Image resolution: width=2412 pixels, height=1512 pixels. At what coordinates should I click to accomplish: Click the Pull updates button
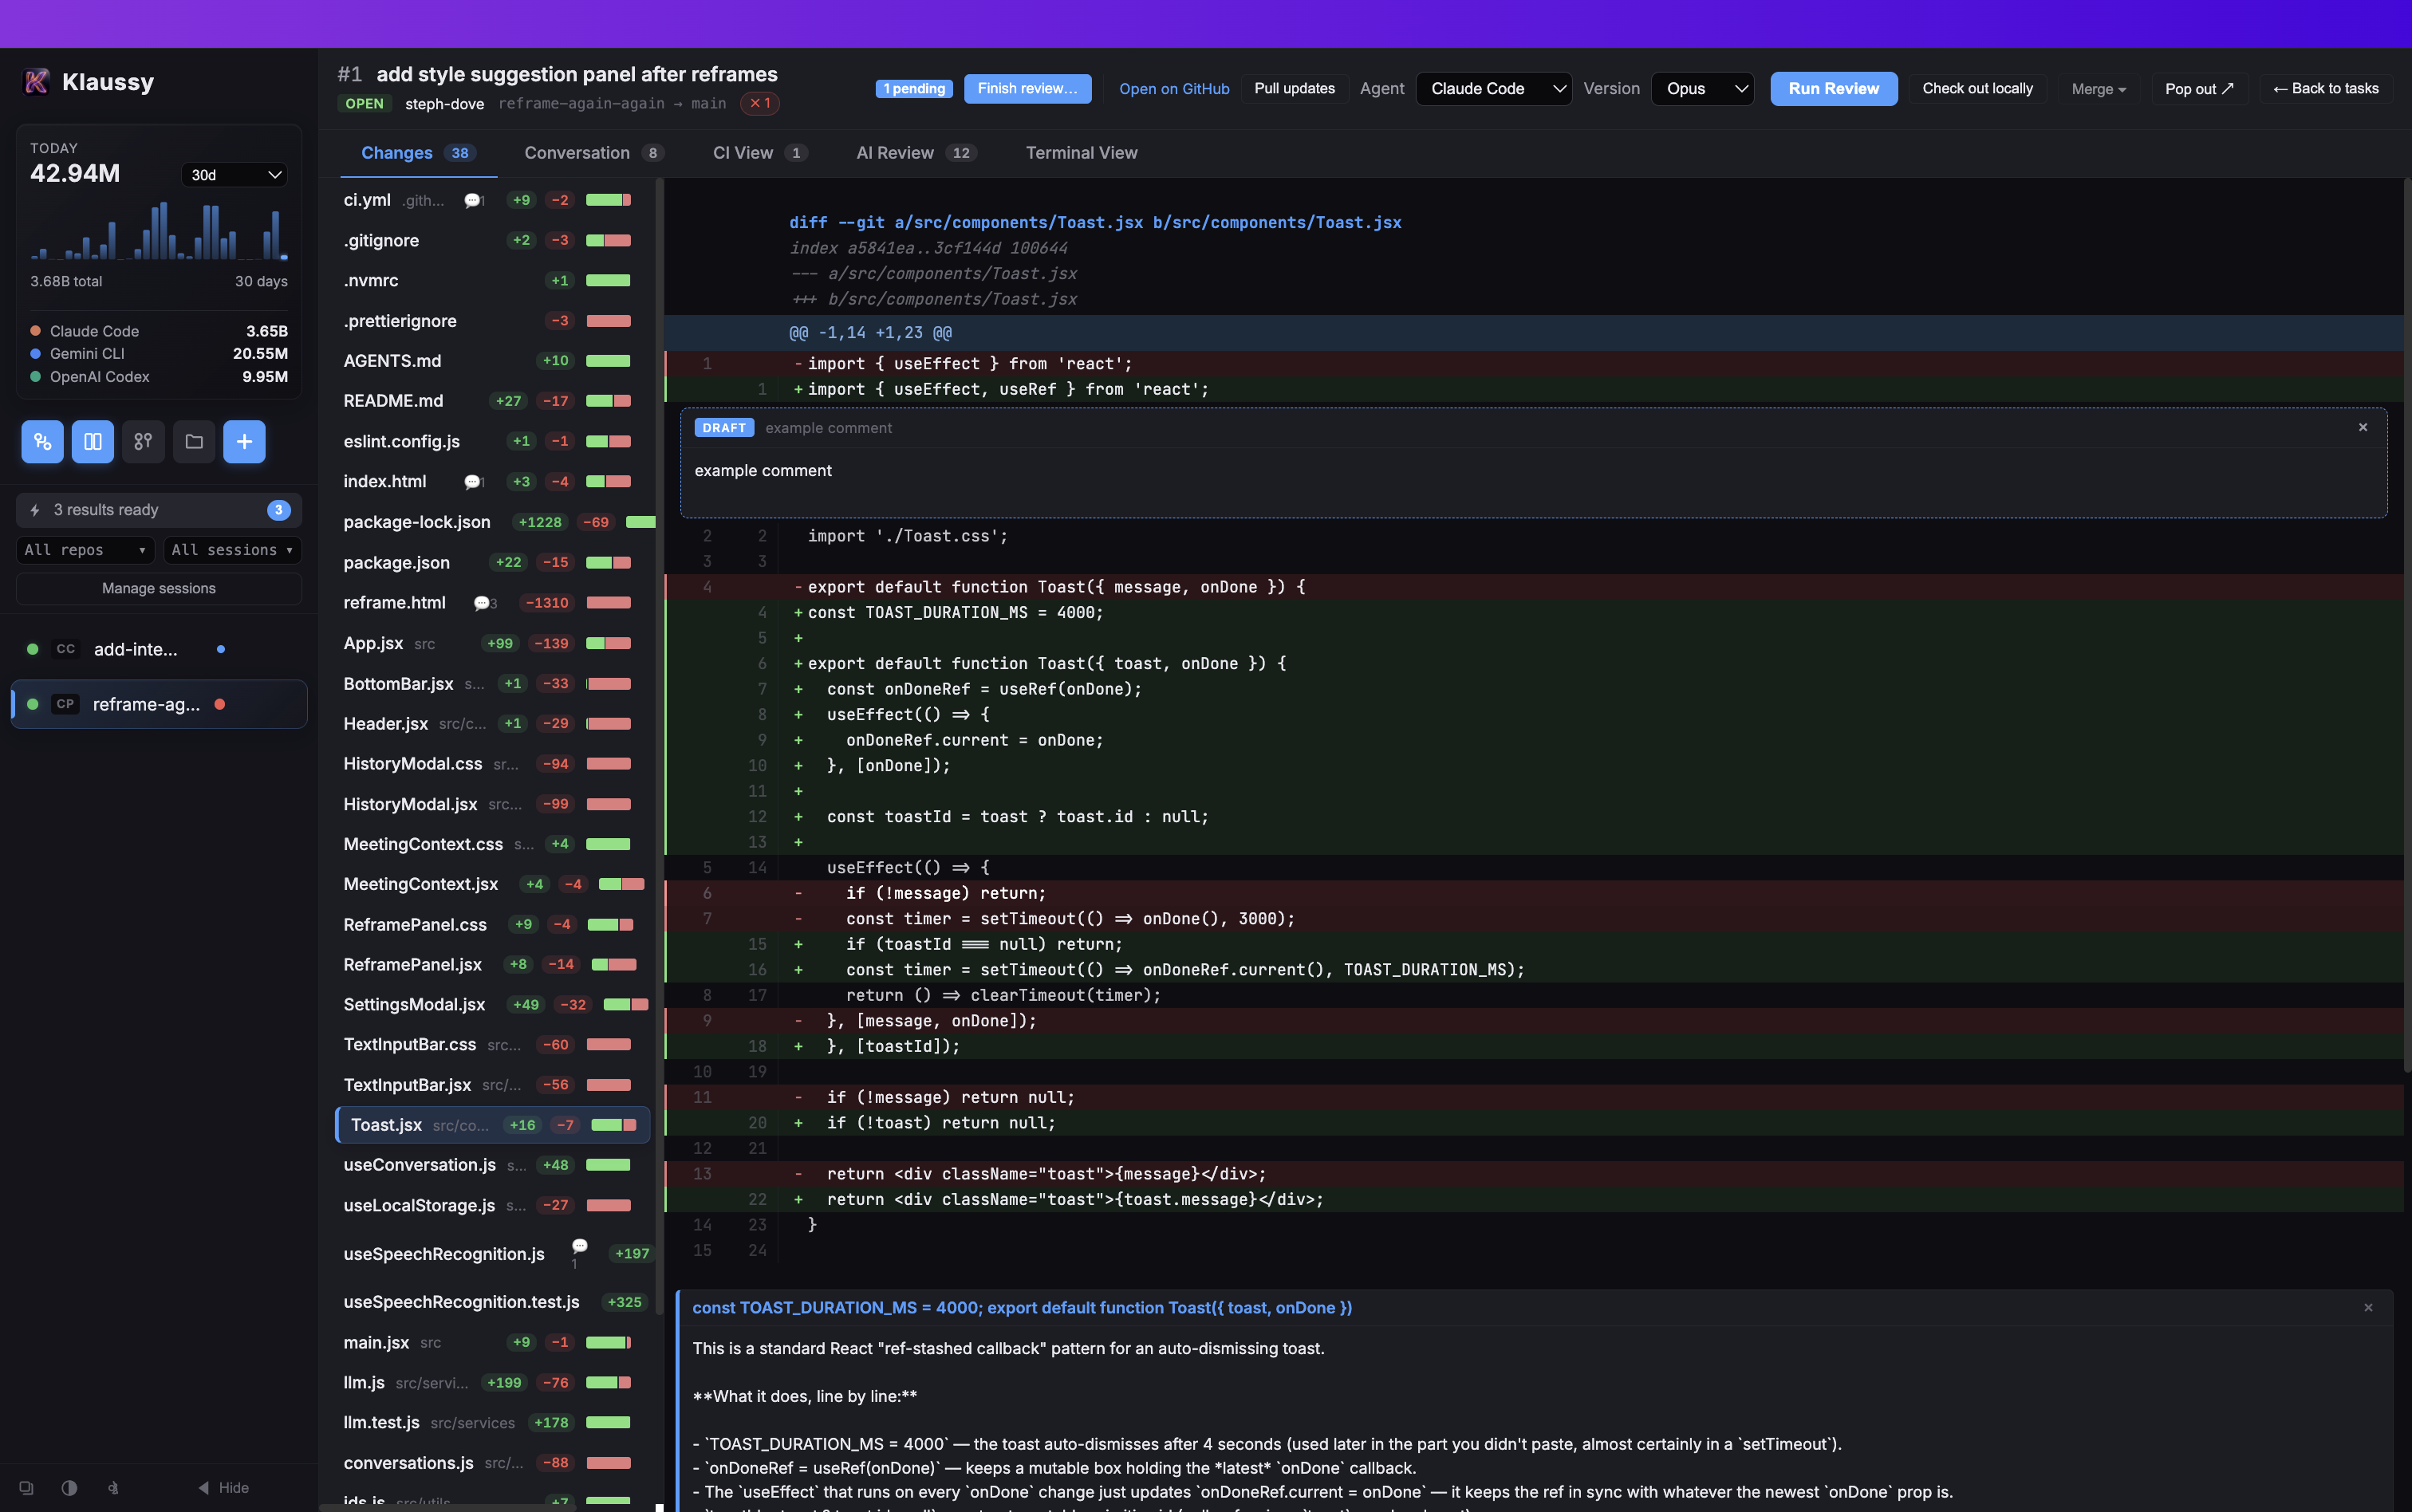click(1294, 88)
